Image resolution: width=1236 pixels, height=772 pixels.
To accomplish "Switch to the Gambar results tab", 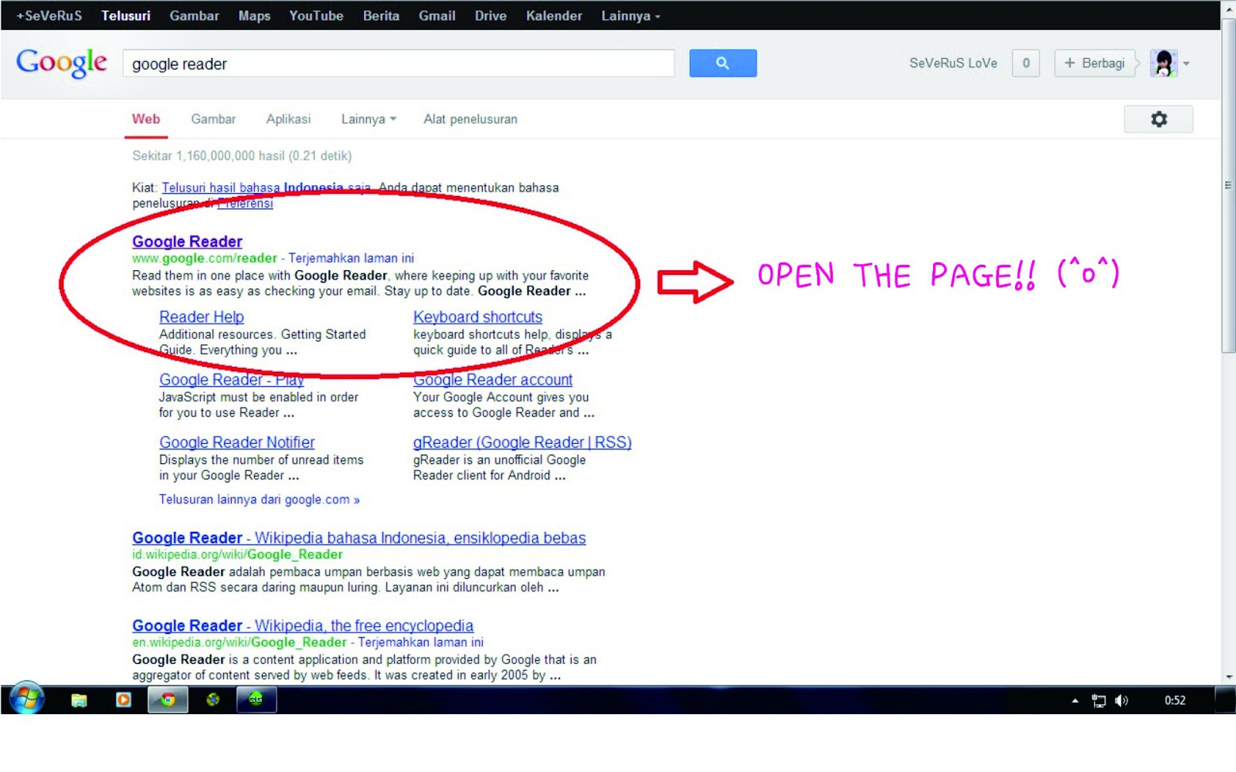I will 213,119.
